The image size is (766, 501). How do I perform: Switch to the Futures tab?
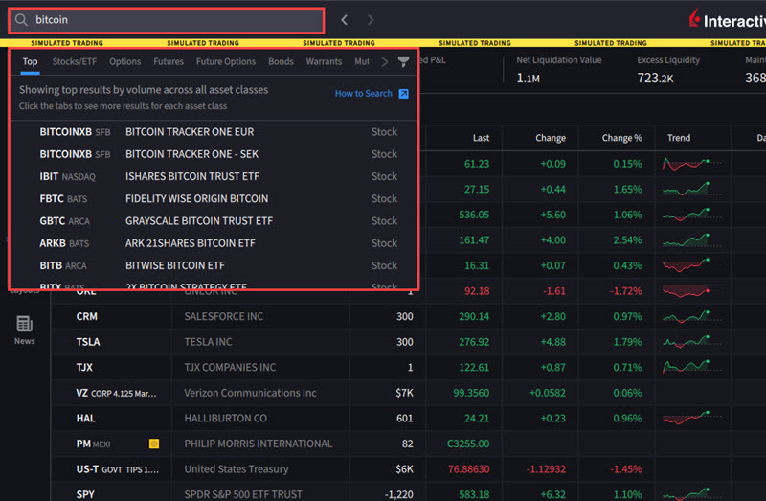pyautogui.click(x=169, y=62)
